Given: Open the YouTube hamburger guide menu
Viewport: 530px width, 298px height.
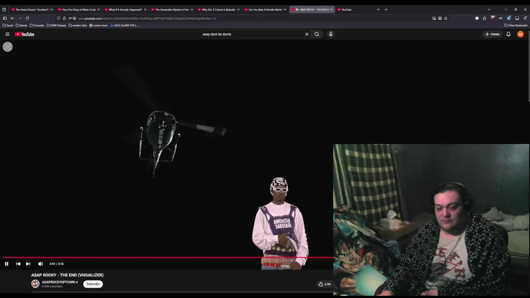Looking at the screenshot, I should [x=7, y=34].
